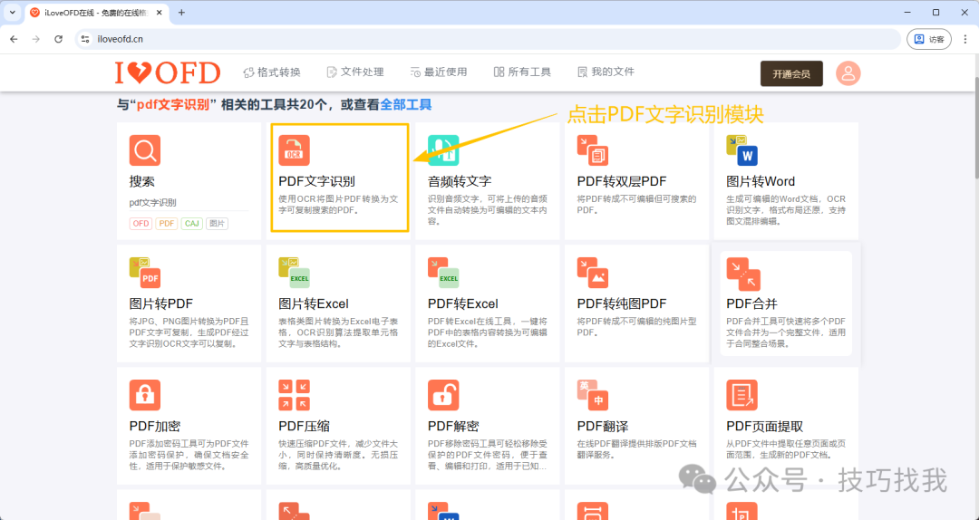Viewport: 979px width, 520px height.
Task: Click the PDF压缩 title text
Action: click(304, 427)
